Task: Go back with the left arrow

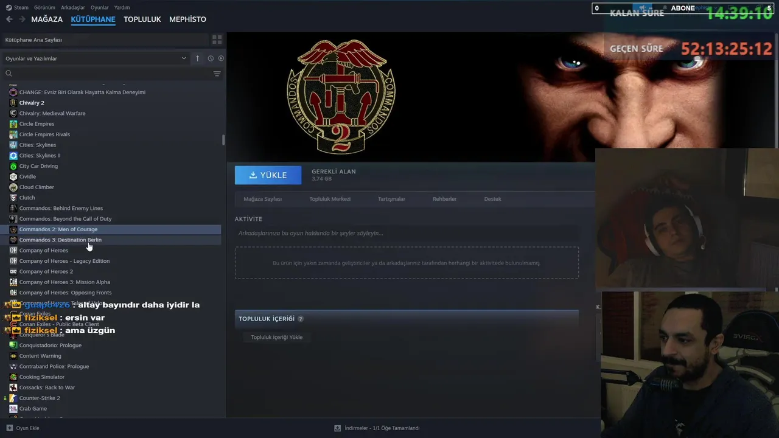Action: (9, 19)
